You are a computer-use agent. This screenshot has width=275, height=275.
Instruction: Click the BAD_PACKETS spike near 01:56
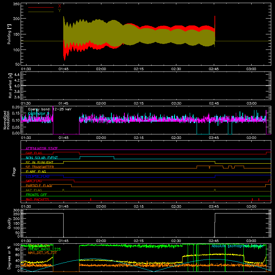[91, 199]
